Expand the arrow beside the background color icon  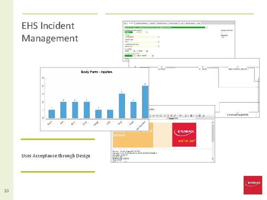coord(194,116)
